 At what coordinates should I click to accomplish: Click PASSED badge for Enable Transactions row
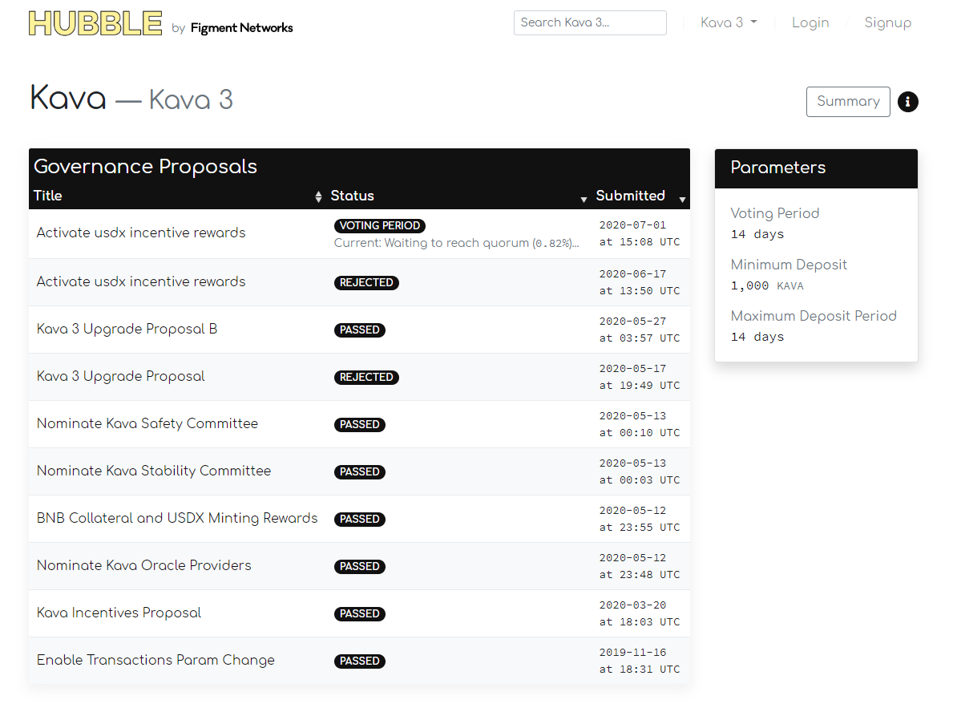click(359, 661)
